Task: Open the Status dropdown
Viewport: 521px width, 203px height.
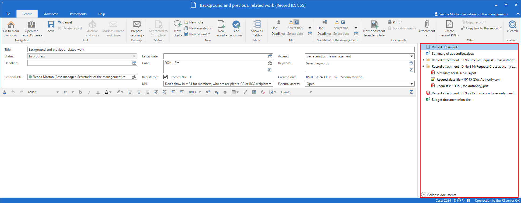Action: [x=134, y=56]
